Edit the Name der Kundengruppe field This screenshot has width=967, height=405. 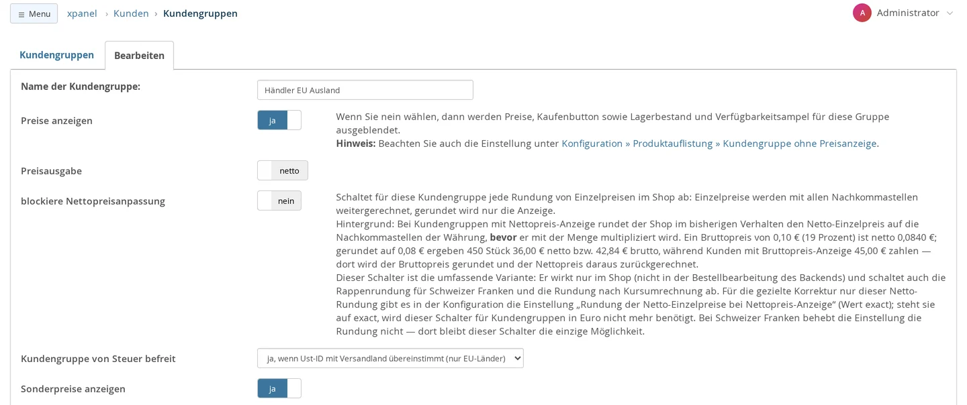coord(365,90)
